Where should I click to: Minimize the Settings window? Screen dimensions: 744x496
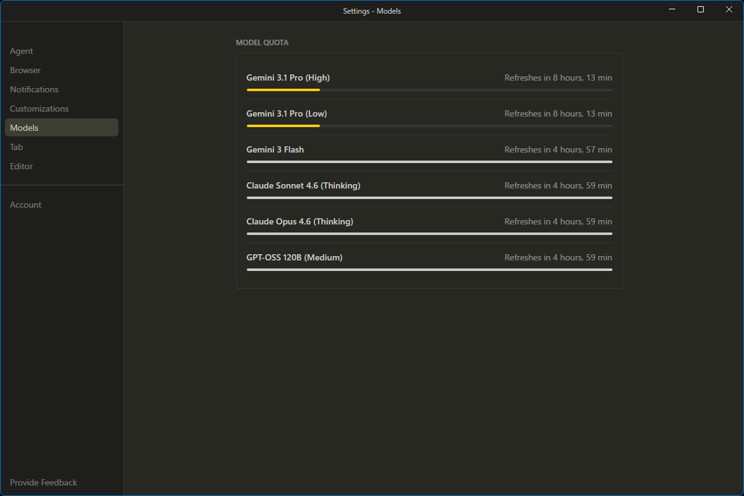(x=672, y=9)
